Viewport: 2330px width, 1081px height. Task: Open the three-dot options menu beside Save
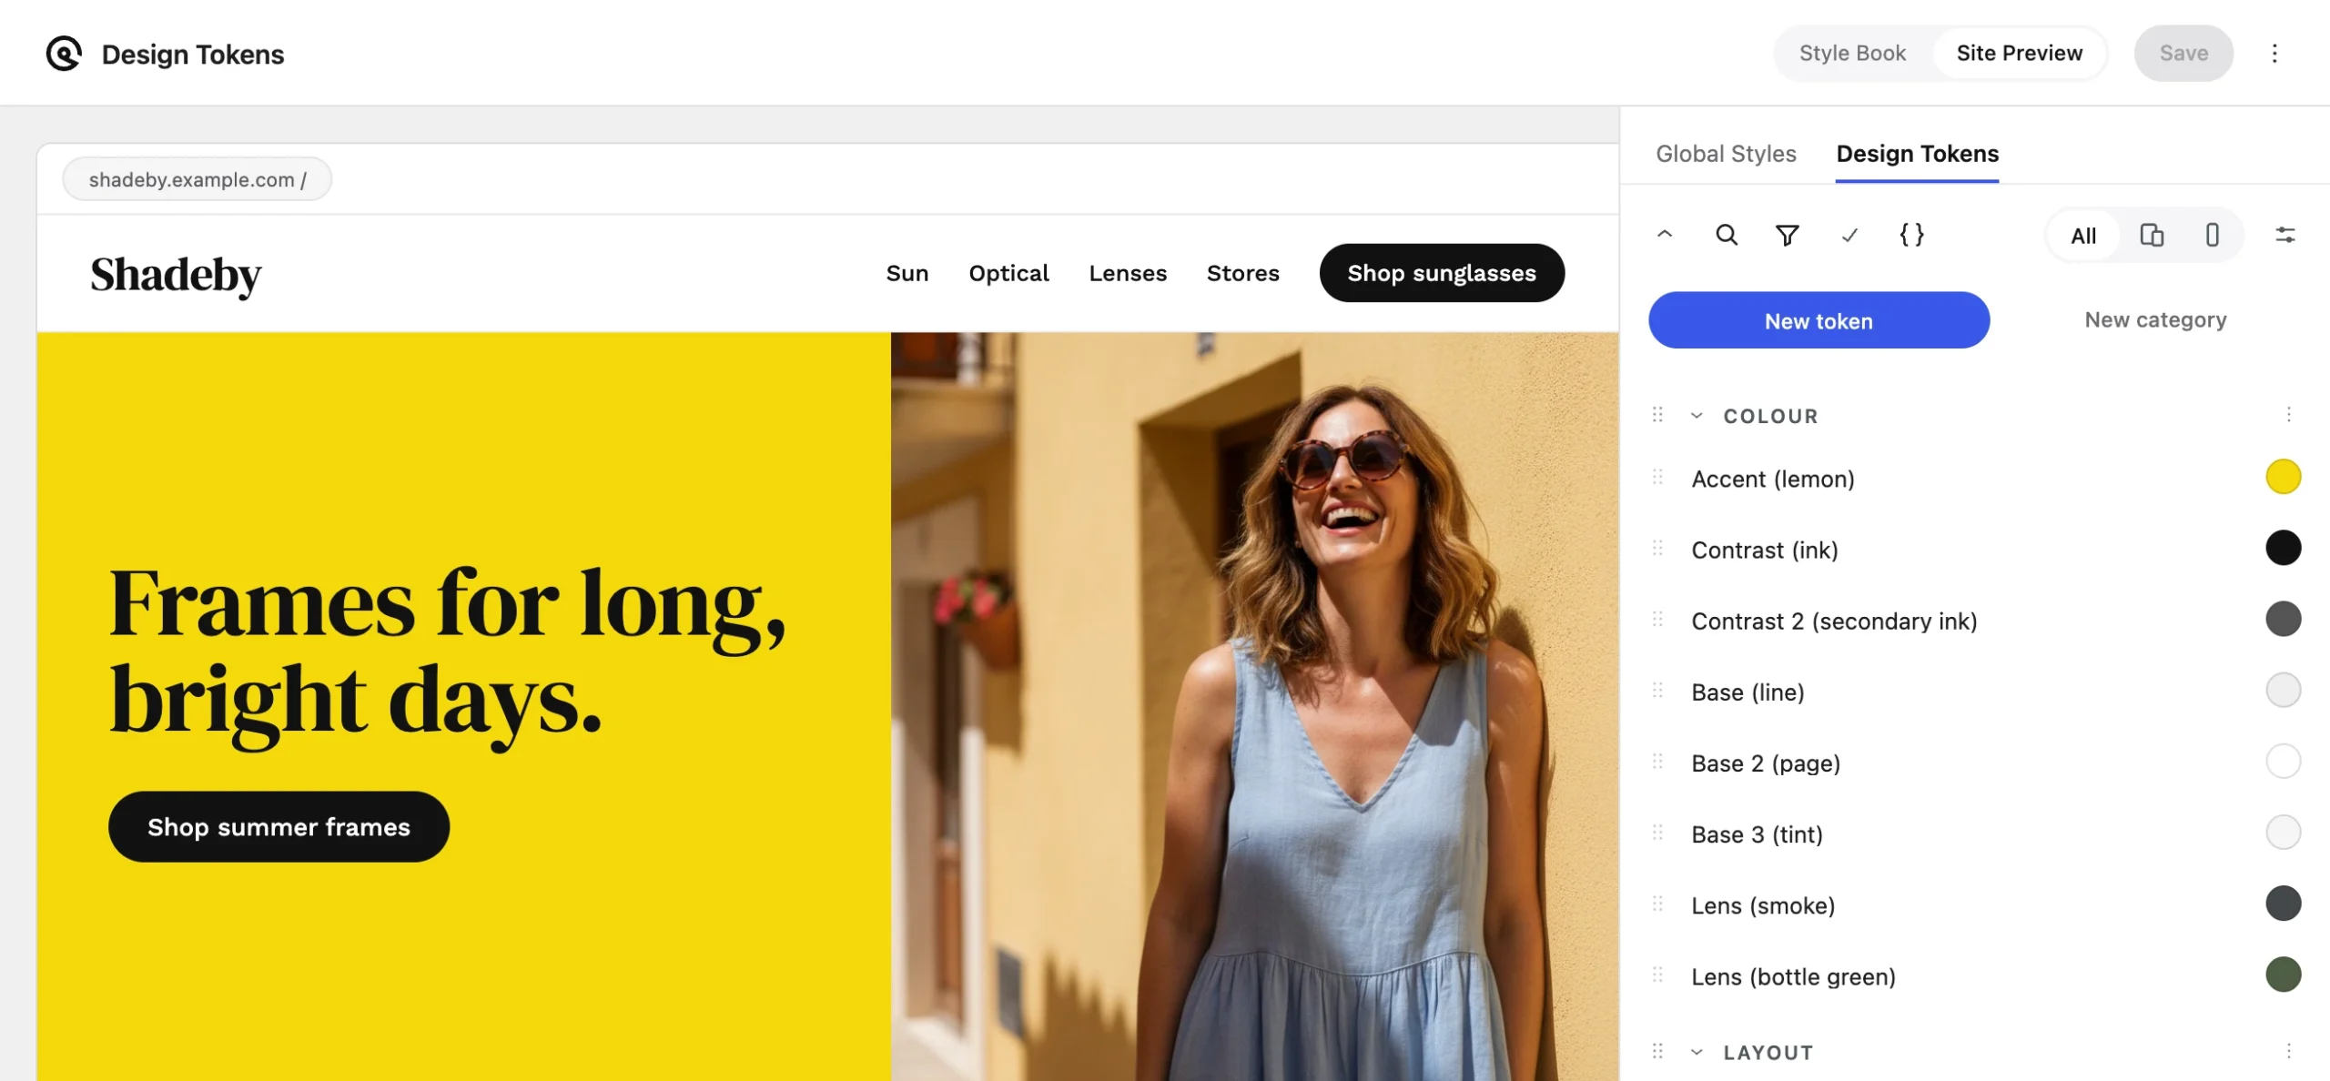[2274, 54]
